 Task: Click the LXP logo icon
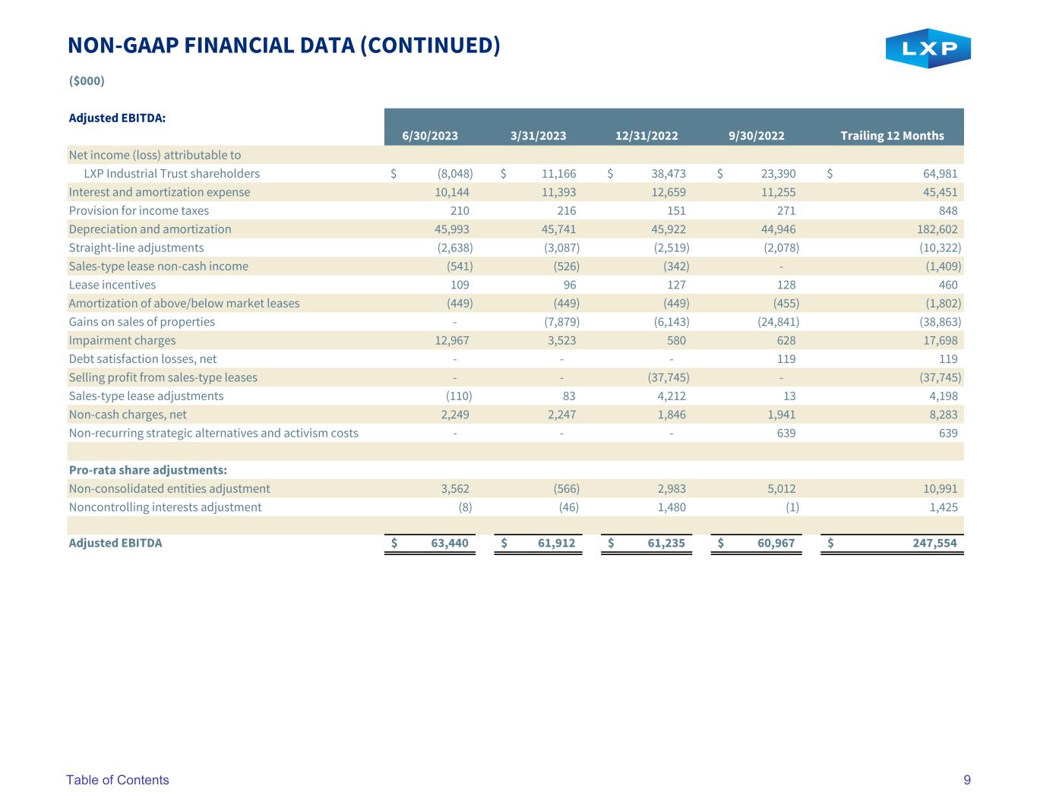[928, 49]
